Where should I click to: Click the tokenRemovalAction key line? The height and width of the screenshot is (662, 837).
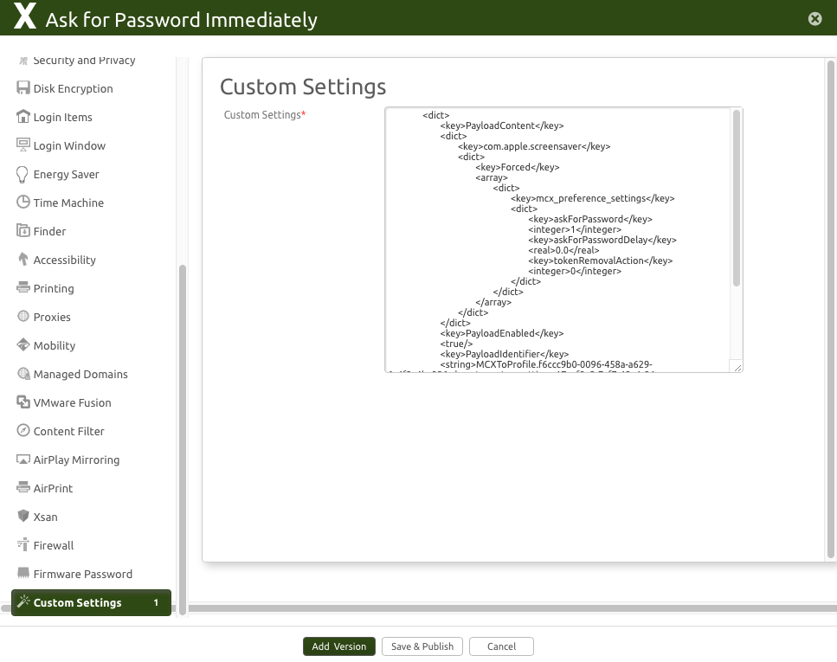(x=600, y=260)
